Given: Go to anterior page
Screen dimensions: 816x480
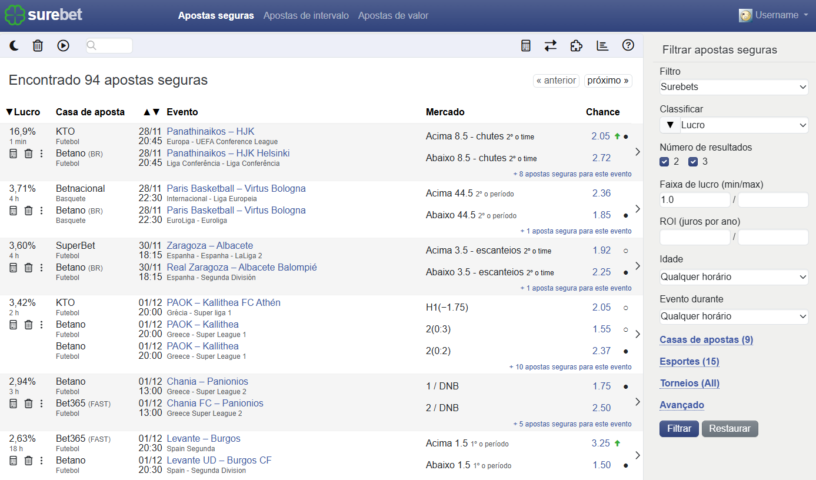Looking at the screenshot, I should [x=556, y=81].
